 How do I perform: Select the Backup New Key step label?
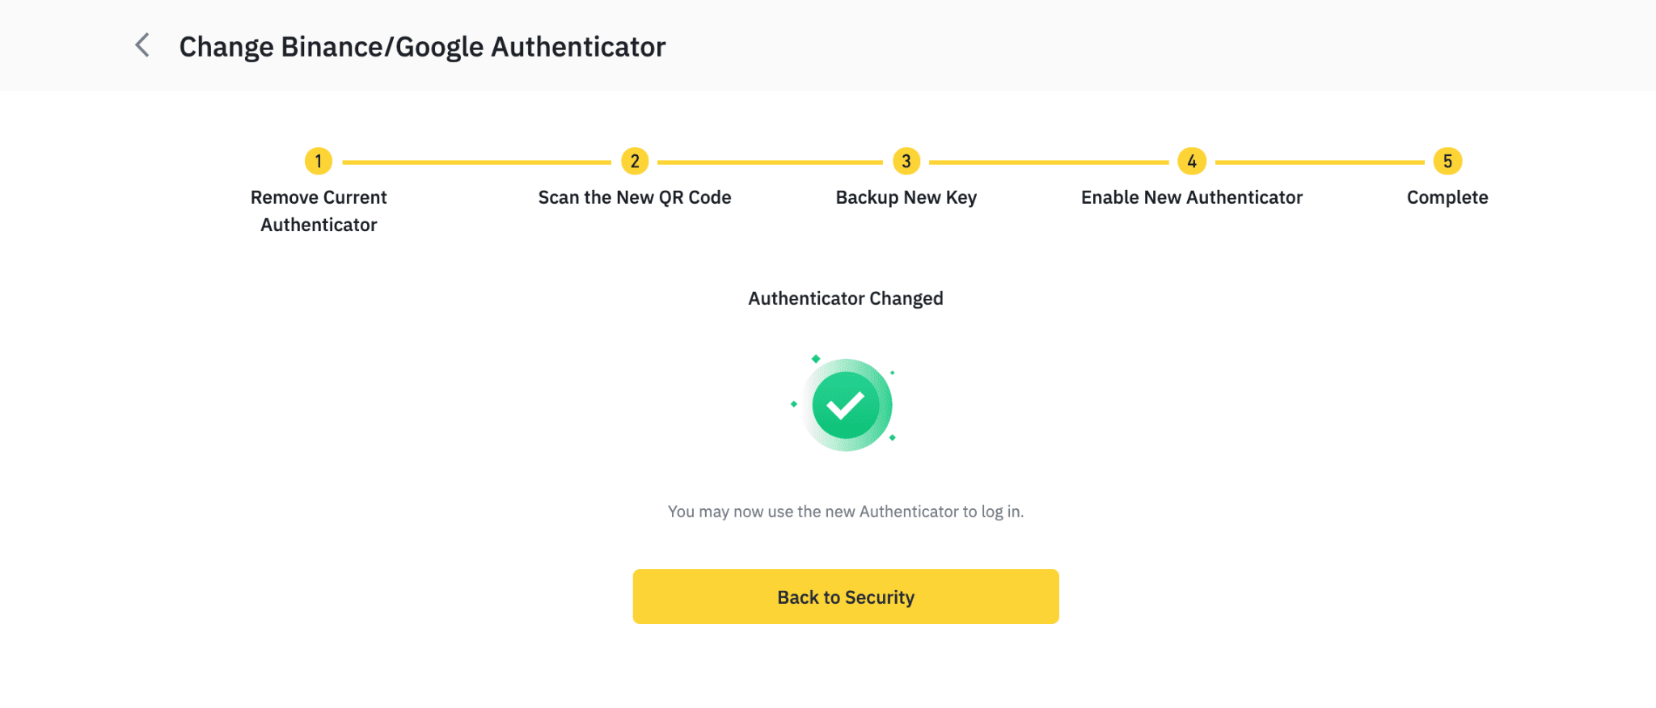click(906, 197)
